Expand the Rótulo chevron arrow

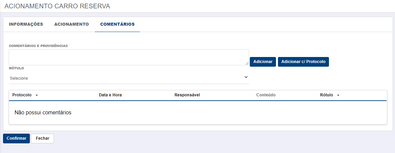click(x=246, y=77)
